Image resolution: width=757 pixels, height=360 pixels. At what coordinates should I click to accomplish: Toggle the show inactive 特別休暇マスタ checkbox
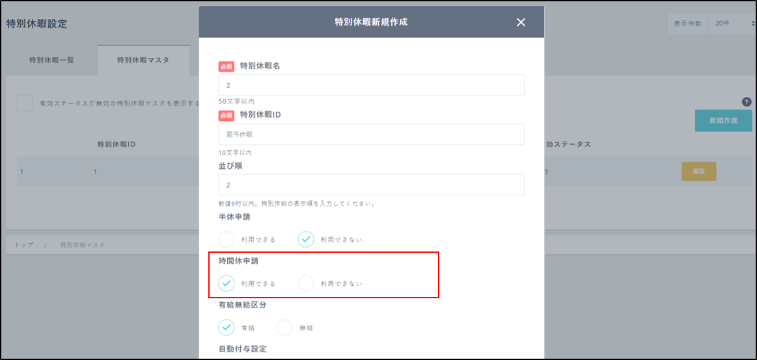pyautogui.click(x=25, y=103)
